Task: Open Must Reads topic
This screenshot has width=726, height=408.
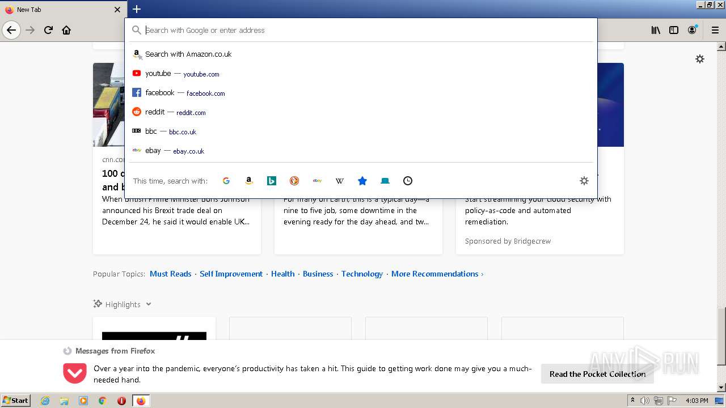Action: pos(170,274)
